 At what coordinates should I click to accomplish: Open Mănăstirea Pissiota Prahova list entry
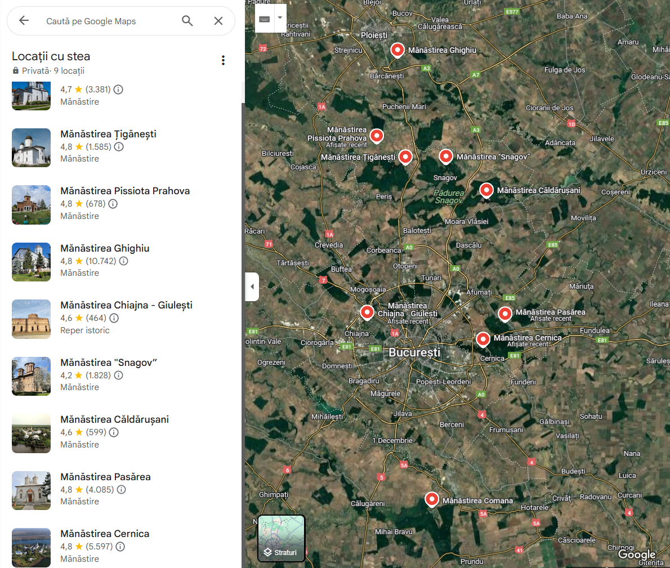pos(125,191)
